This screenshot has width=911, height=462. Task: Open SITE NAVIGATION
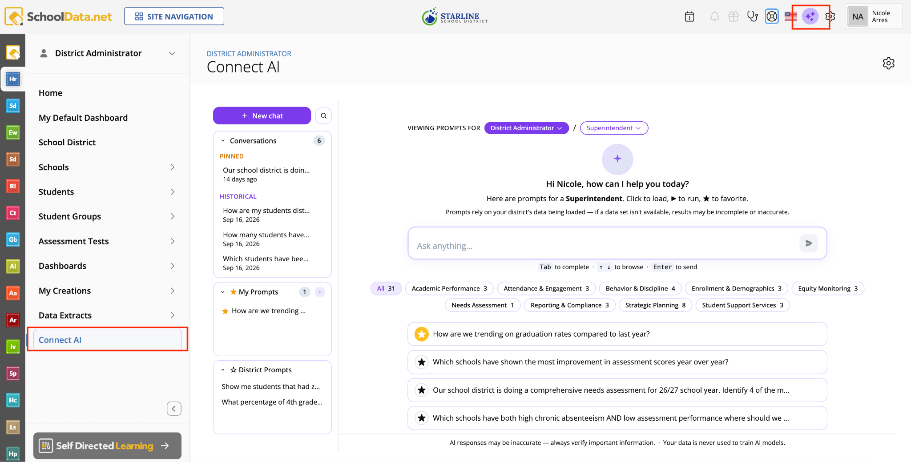(174, 16)
